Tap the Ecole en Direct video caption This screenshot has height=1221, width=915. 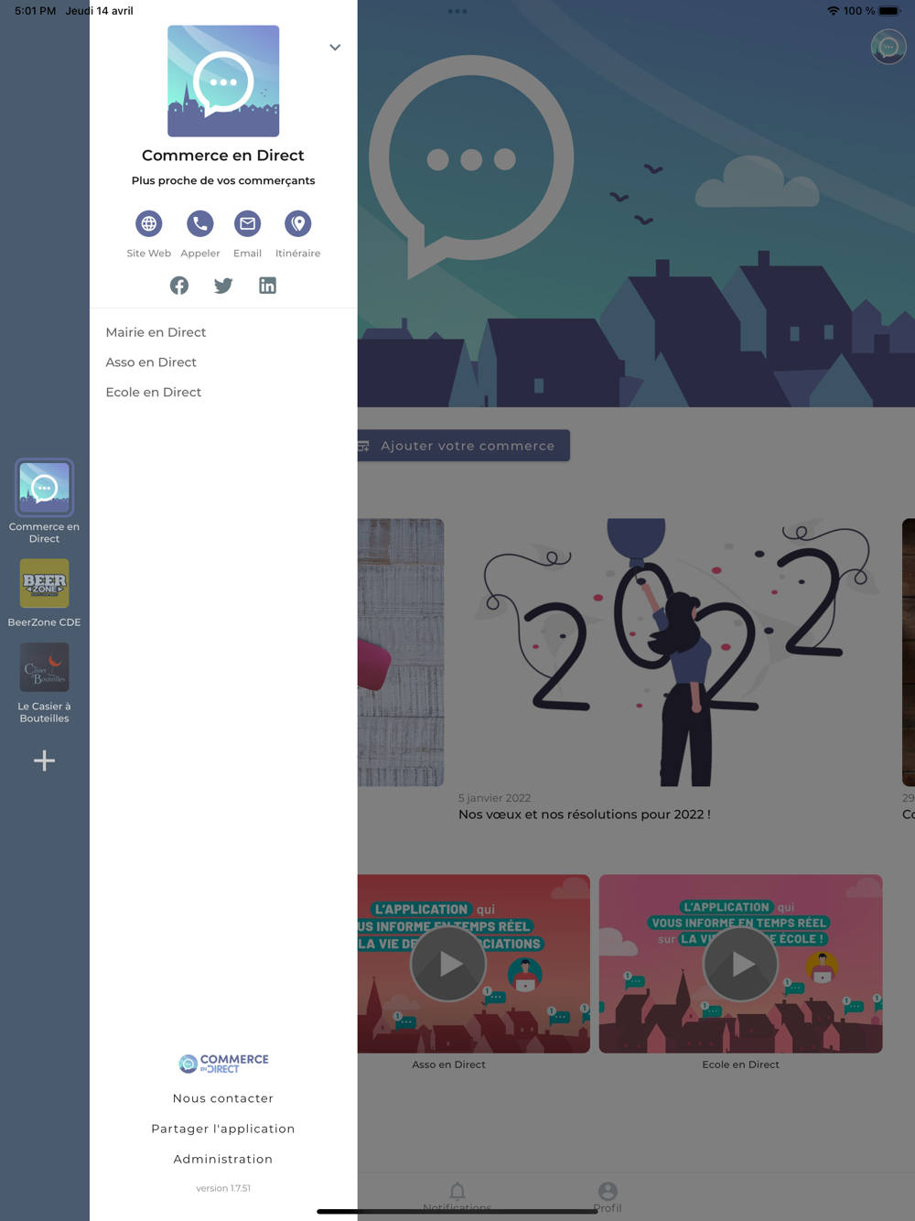pos(740,1064)
